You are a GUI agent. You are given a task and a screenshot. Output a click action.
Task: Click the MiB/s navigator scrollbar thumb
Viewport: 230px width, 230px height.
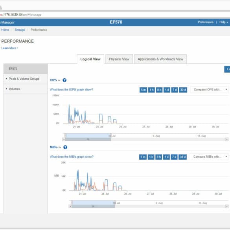click(93, 206)
